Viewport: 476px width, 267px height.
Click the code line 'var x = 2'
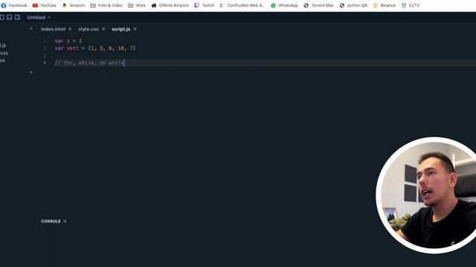[x=68, y=41]
